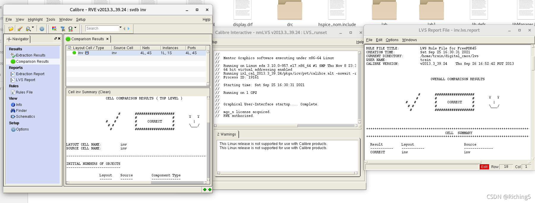
Task: Click the funnel filter toolbar icon
Action: [x=63, y=29]
